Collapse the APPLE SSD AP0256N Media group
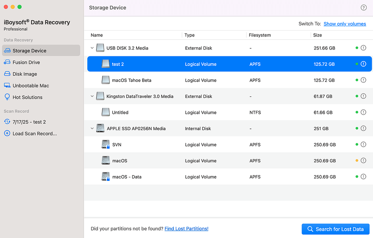 click(92, 129)
